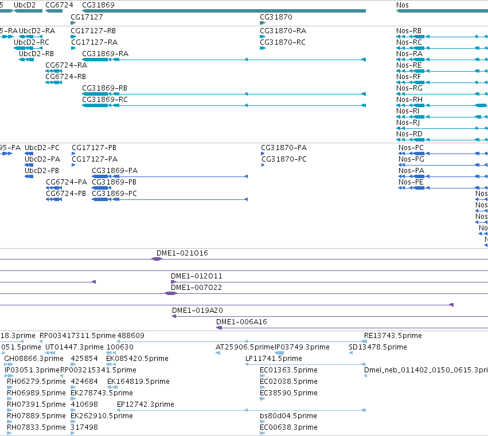Click EST RE13743.5prime

[393, 336]
